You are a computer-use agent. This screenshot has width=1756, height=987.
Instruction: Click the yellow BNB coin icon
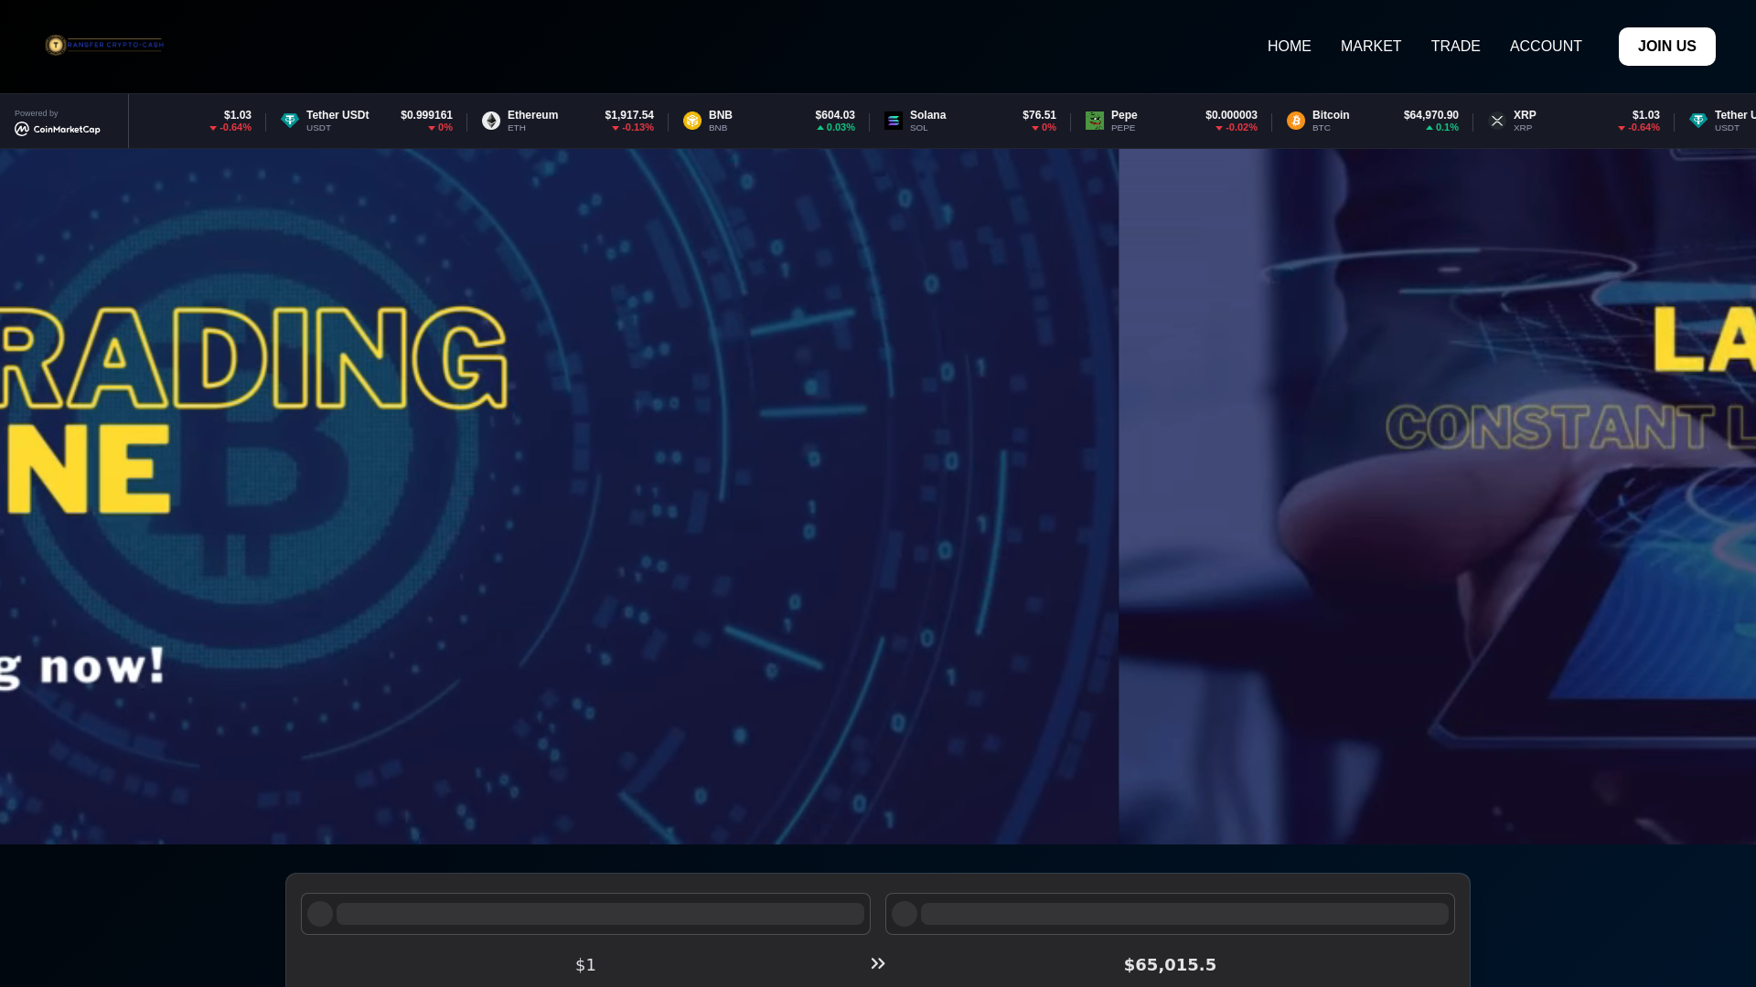click(692, 121)
